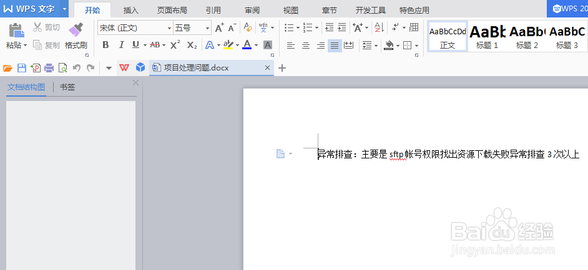
Task: Increase paragraph indent
Action: tap(341, 27)
